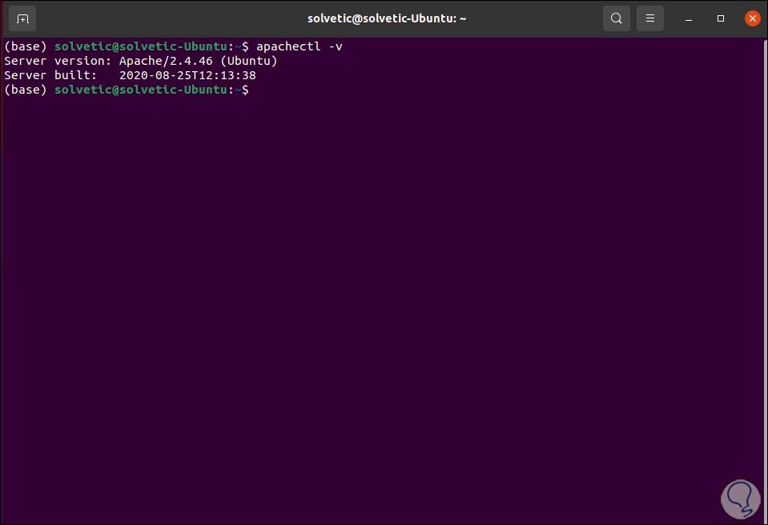Click the 'Server version:' label
The image size is (768, 525).
58,61
